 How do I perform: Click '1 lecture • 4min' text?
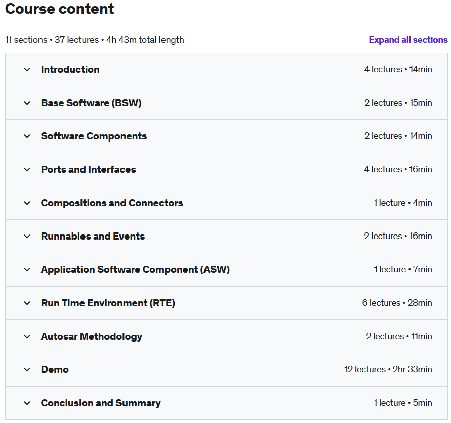[x=403, y=203]
